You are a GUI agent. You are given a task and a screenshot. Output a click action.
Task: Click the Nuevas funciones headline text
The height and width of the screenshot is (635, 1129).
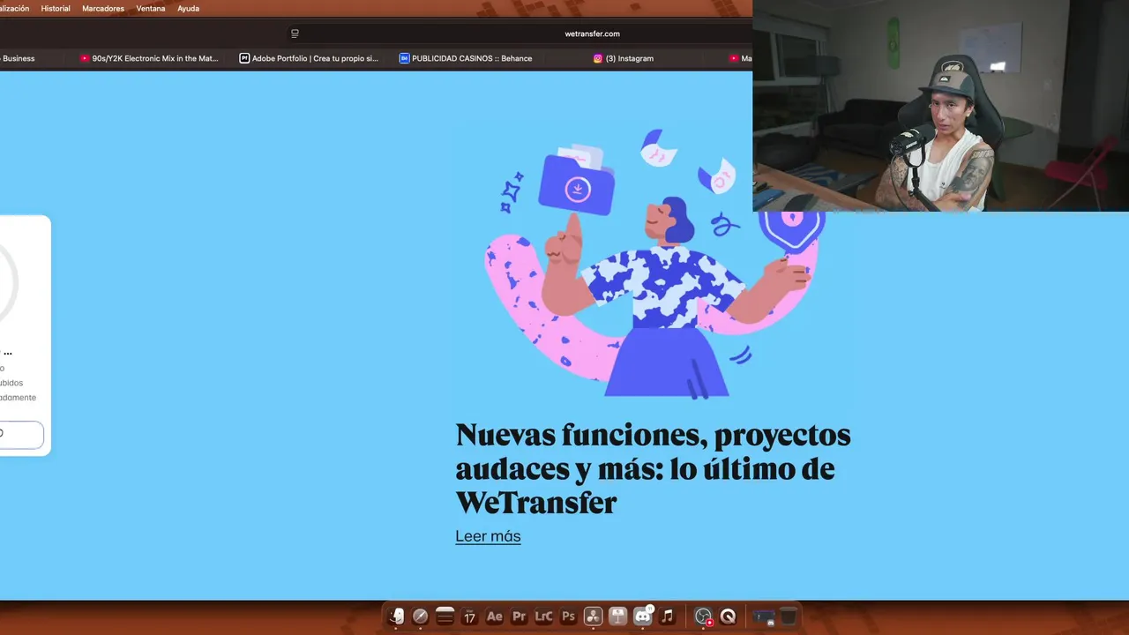[x=653, y=468]
